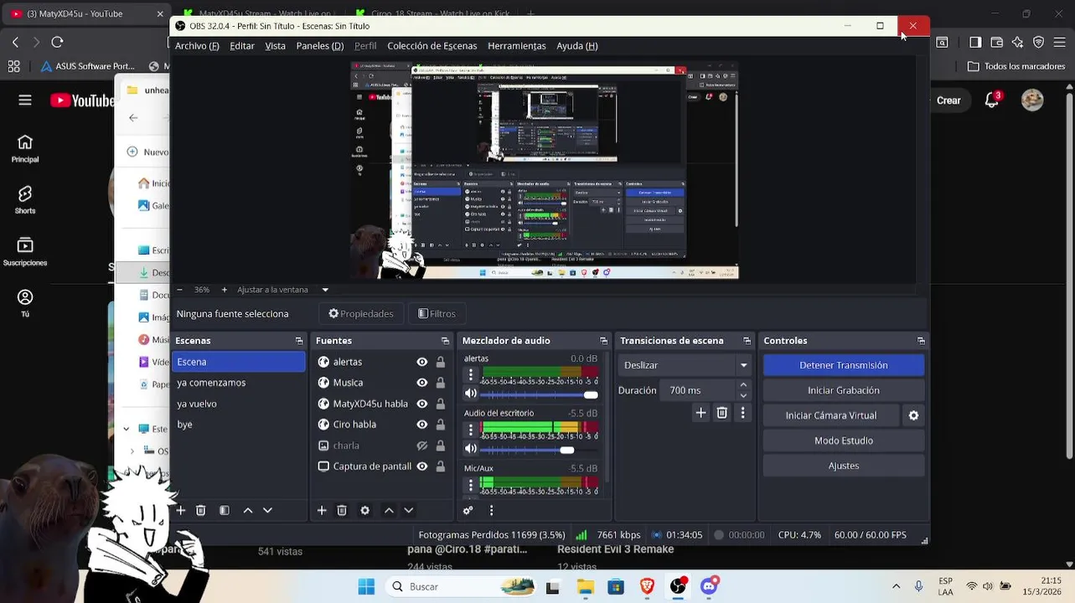Image resolution: width=1075 pixels, height=603 pixels.
Task: Enable Modo Estudio
Action: (x=844, y=441)
